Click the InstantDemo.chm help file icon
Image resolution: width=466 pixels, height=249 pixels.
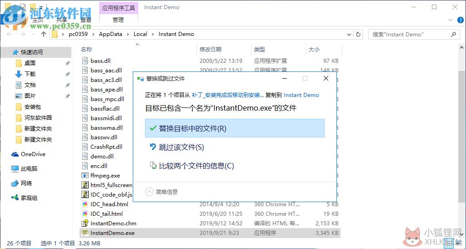point(85,223)
